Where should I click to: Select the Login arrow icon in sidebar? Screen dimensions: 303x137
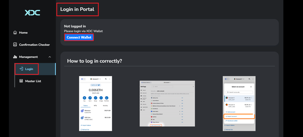click(21, 69)
